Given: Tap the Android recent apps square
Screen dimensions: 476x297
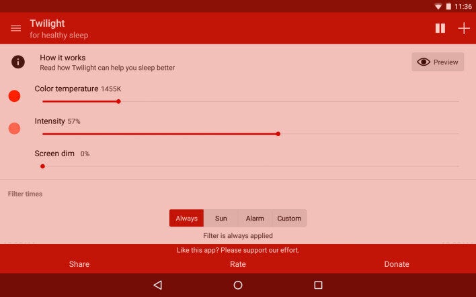Looking at the screenshot, I should pyautogui.click(x=318, y=285).
